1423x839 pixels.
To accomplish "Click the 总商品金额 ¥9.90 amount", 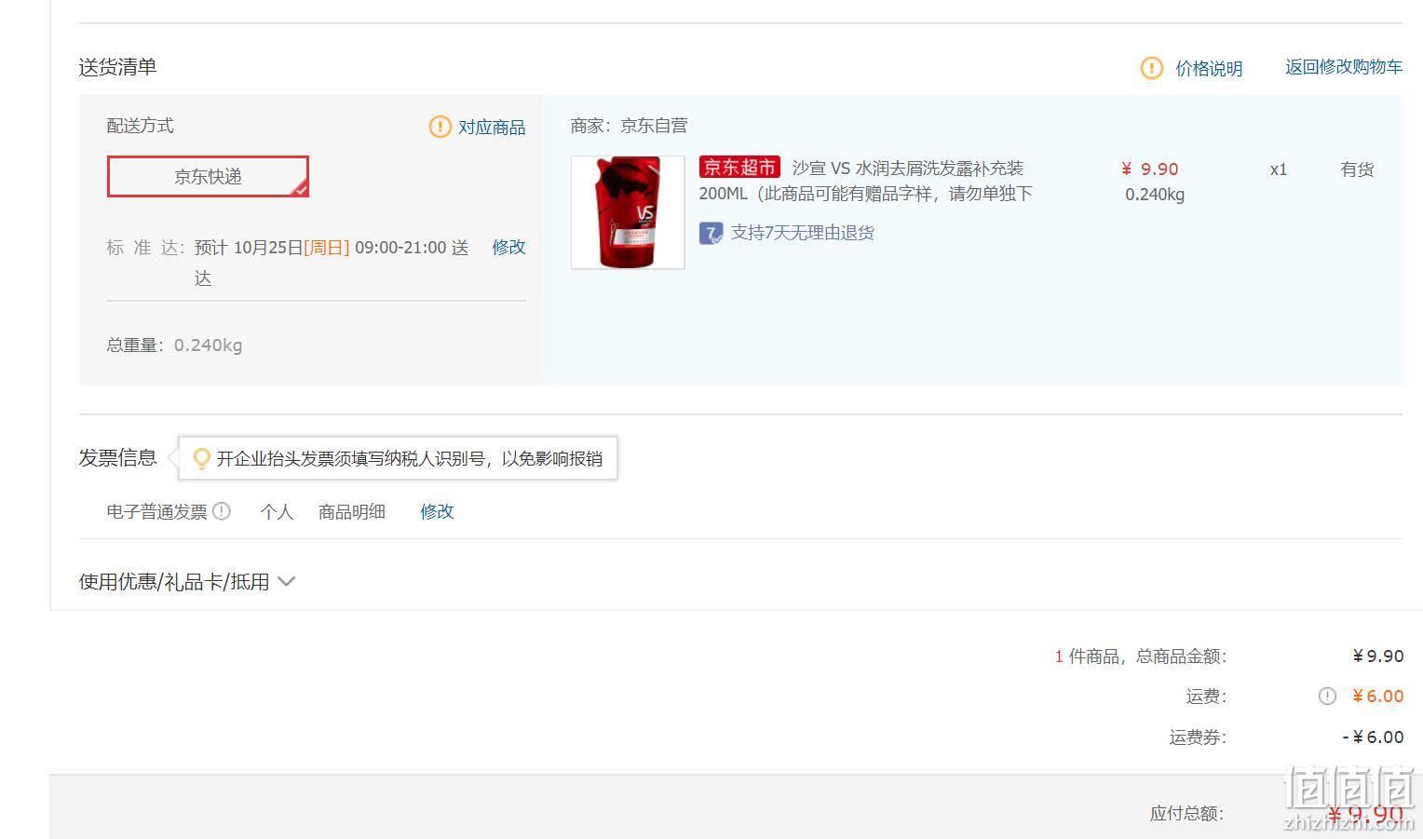I will coord(1378,656).
